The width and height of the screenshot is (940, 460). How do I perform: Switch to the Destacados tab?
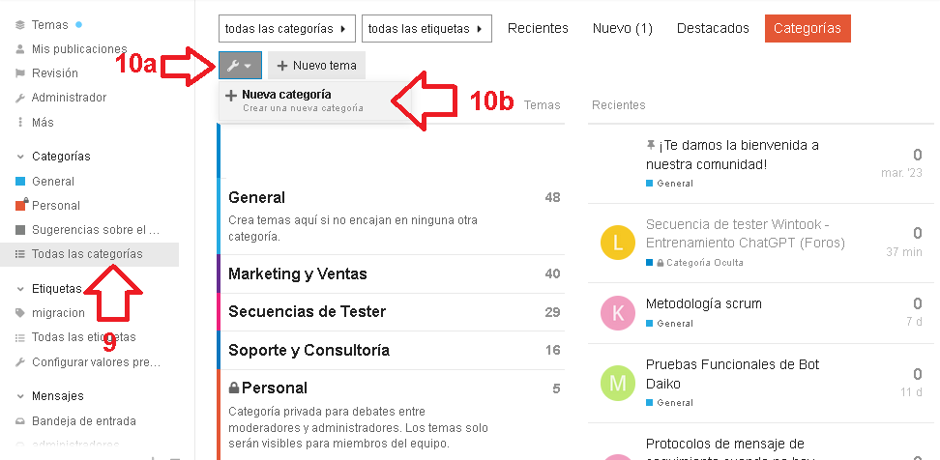(713, 28)
